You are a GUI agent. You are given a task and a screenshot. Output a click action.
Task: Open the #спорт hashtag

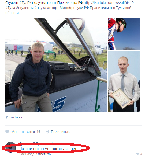pos(53,8)
